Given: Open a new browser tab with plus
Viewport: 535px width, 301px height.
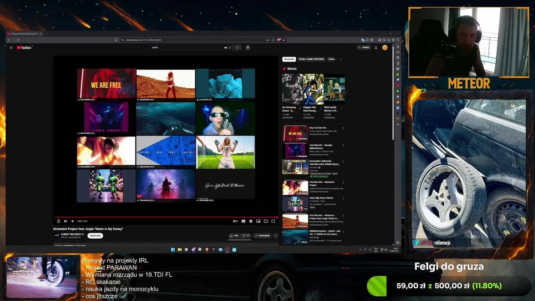Looking at the screenshot, I should click(46, 33).
